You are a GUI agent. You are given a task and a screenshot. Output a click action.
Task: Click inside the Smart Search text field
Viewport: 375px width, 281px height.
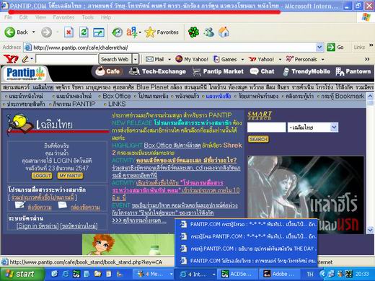click(266, 128)
